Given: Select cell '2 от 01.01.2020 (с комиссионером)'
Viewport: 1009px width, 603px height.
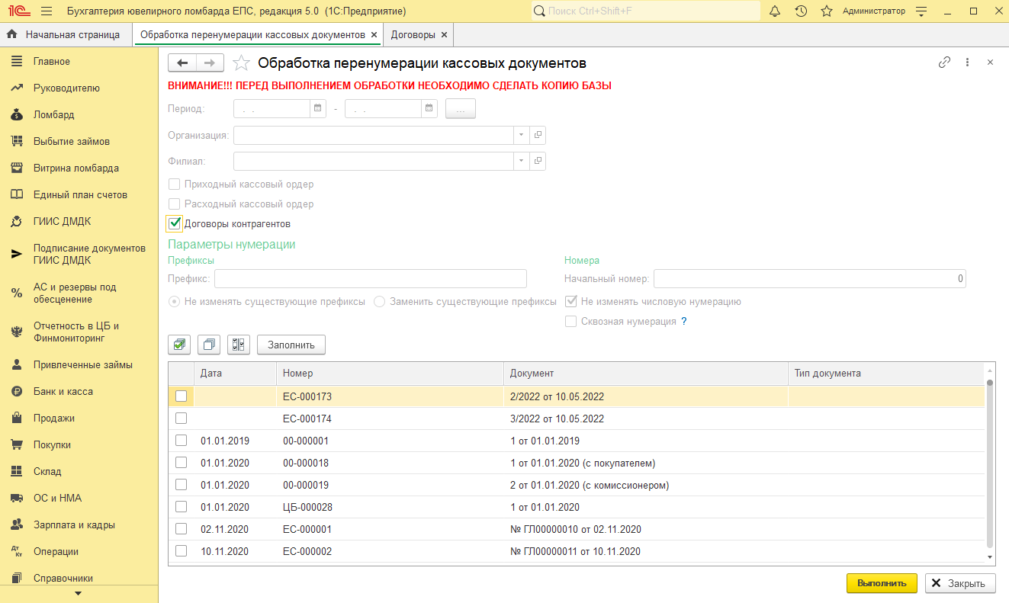Looking at the screenshot, I should tap(645, 485).
